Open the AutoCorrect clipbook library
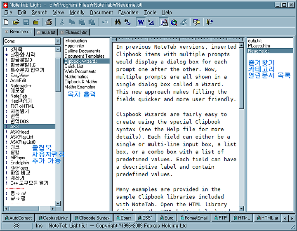 (x=19, y=218)
